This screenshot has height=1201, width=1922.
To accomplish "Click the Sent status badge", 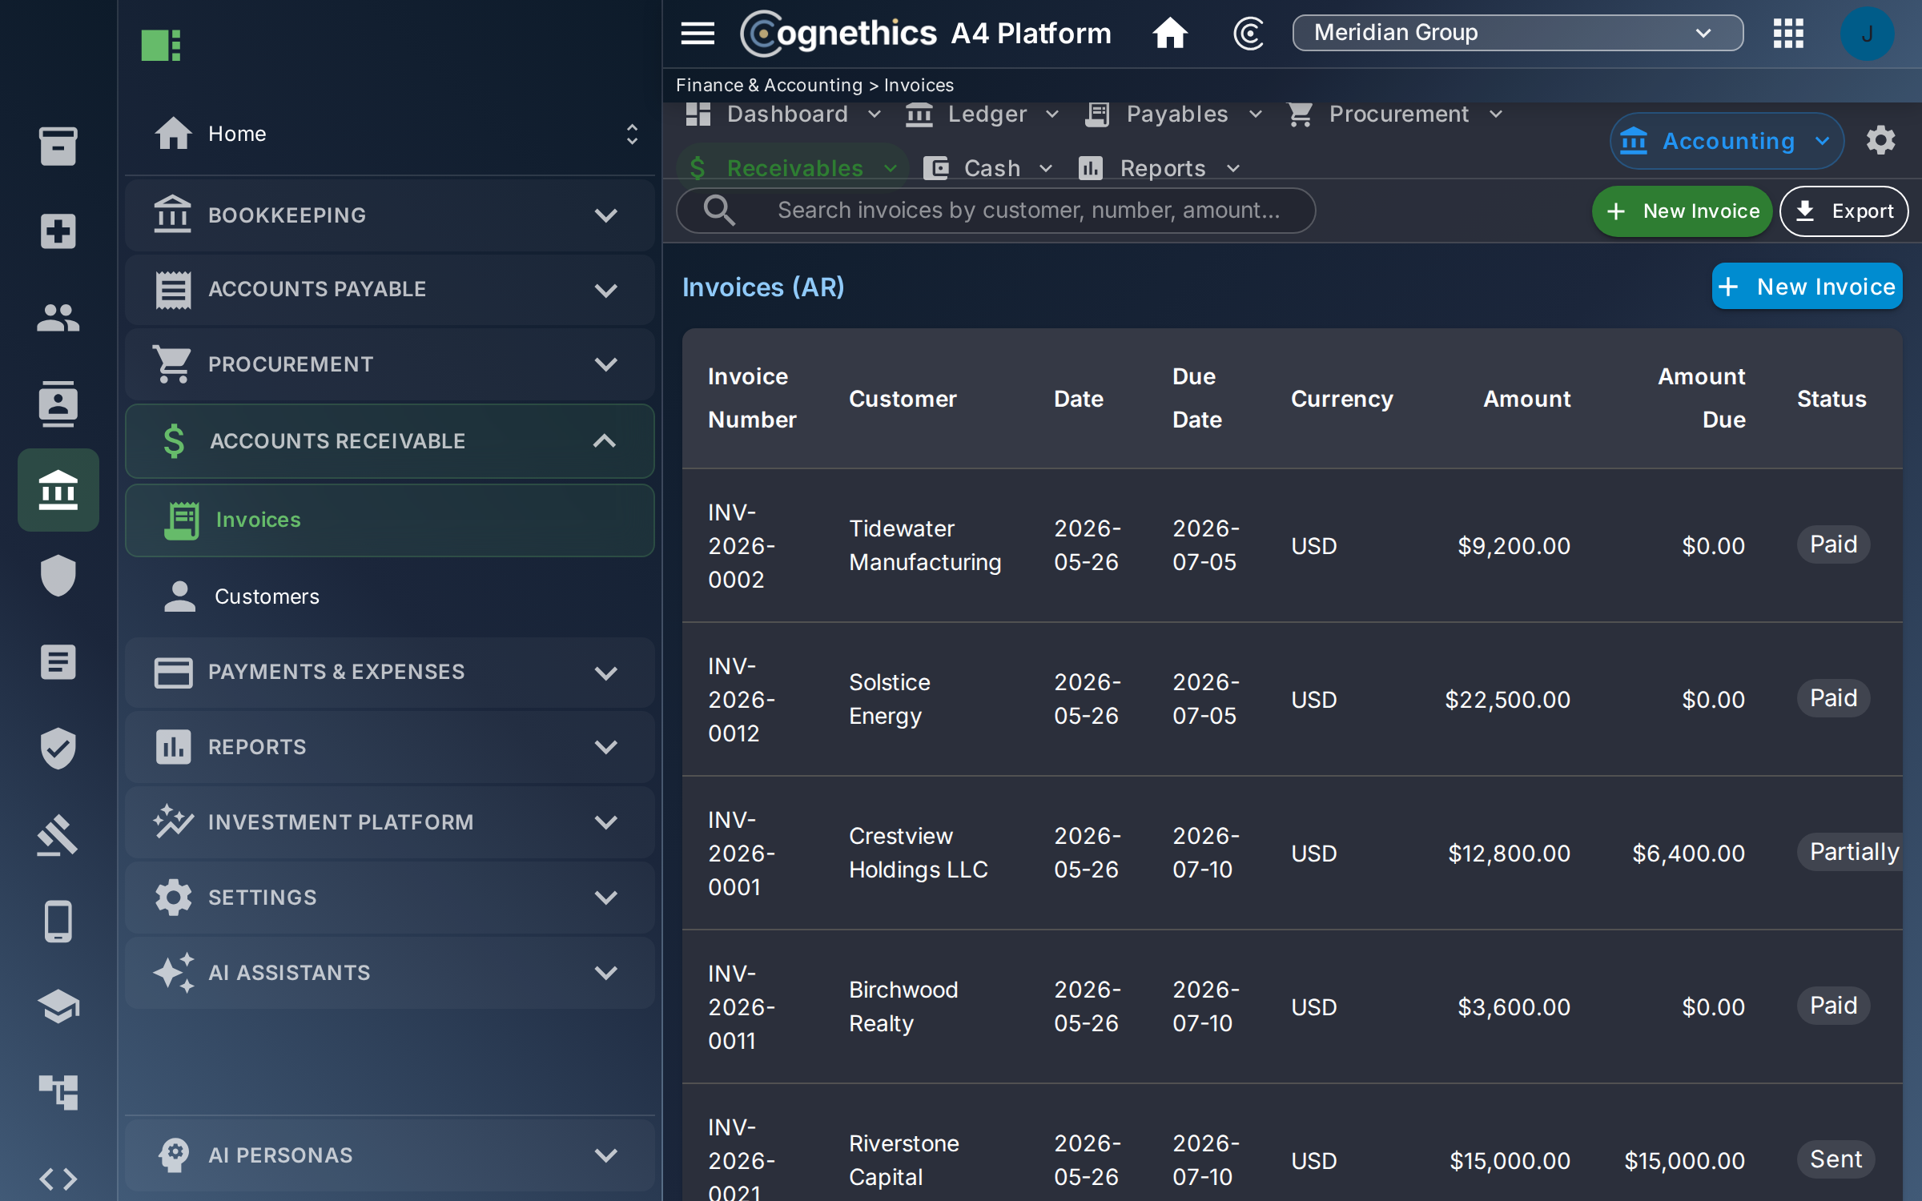I will (x=1836, y=1159).
